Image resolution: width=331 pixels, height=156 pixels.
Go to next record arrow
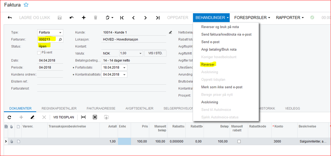(x=146, y=18)
